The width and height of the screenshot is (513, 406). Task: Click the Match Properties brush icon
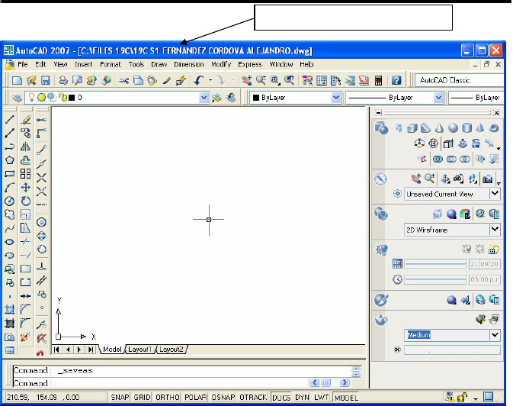167,80
